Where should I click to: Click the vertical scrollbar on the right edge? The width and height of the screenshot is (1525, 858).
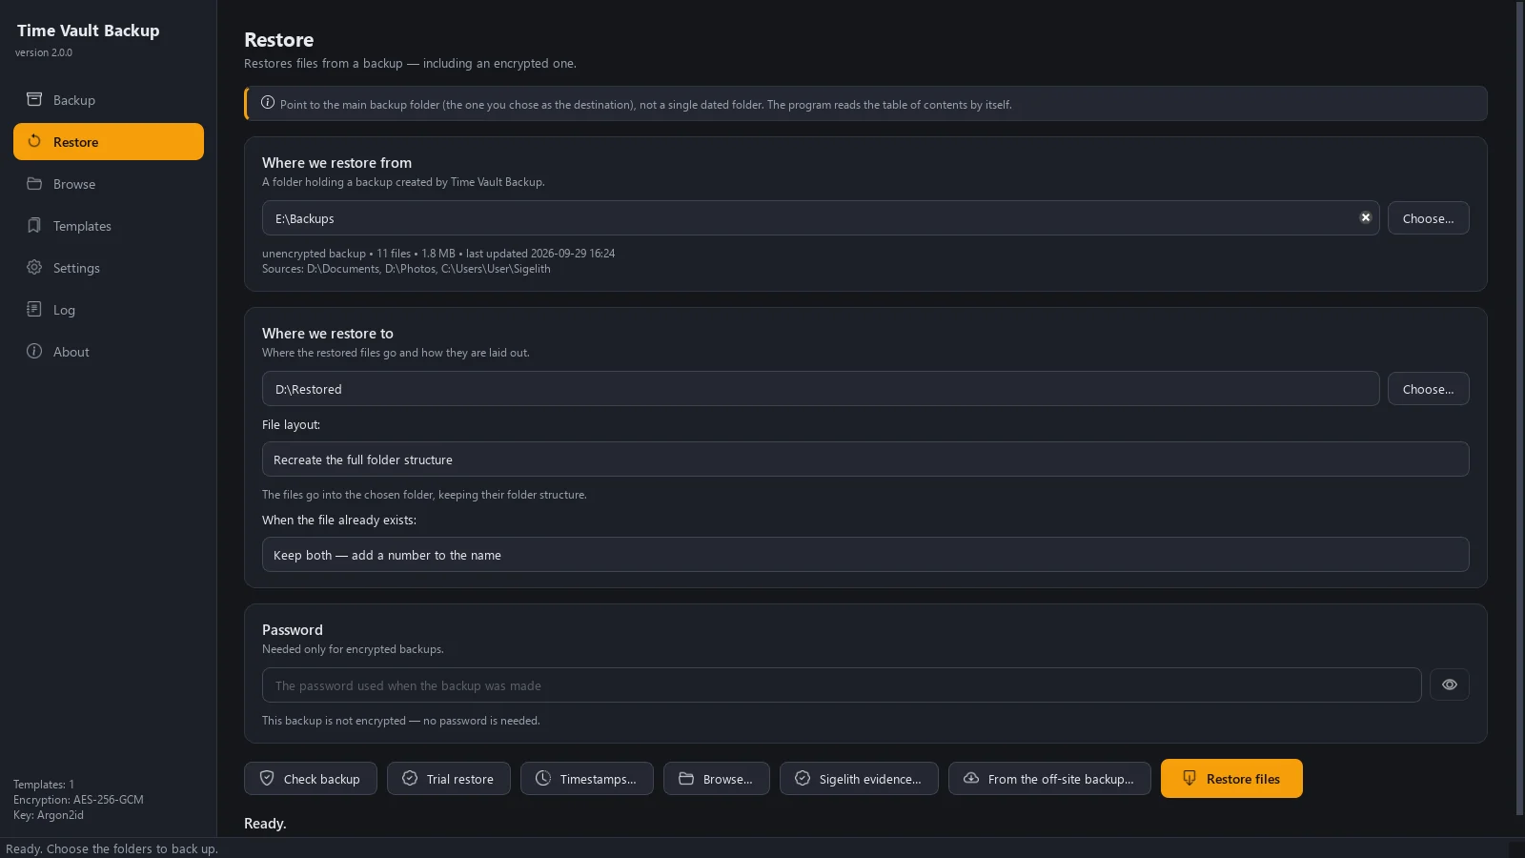click(1519, 408)
